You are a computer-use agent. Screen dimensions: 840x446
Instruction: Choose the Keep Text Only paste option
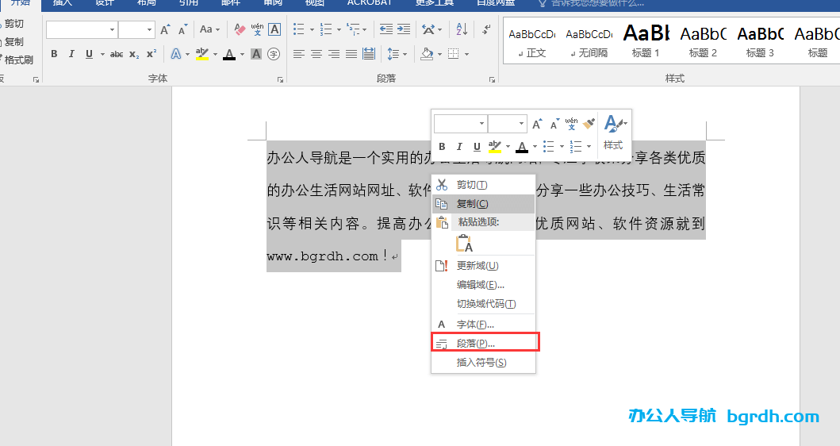pos(464,243)
